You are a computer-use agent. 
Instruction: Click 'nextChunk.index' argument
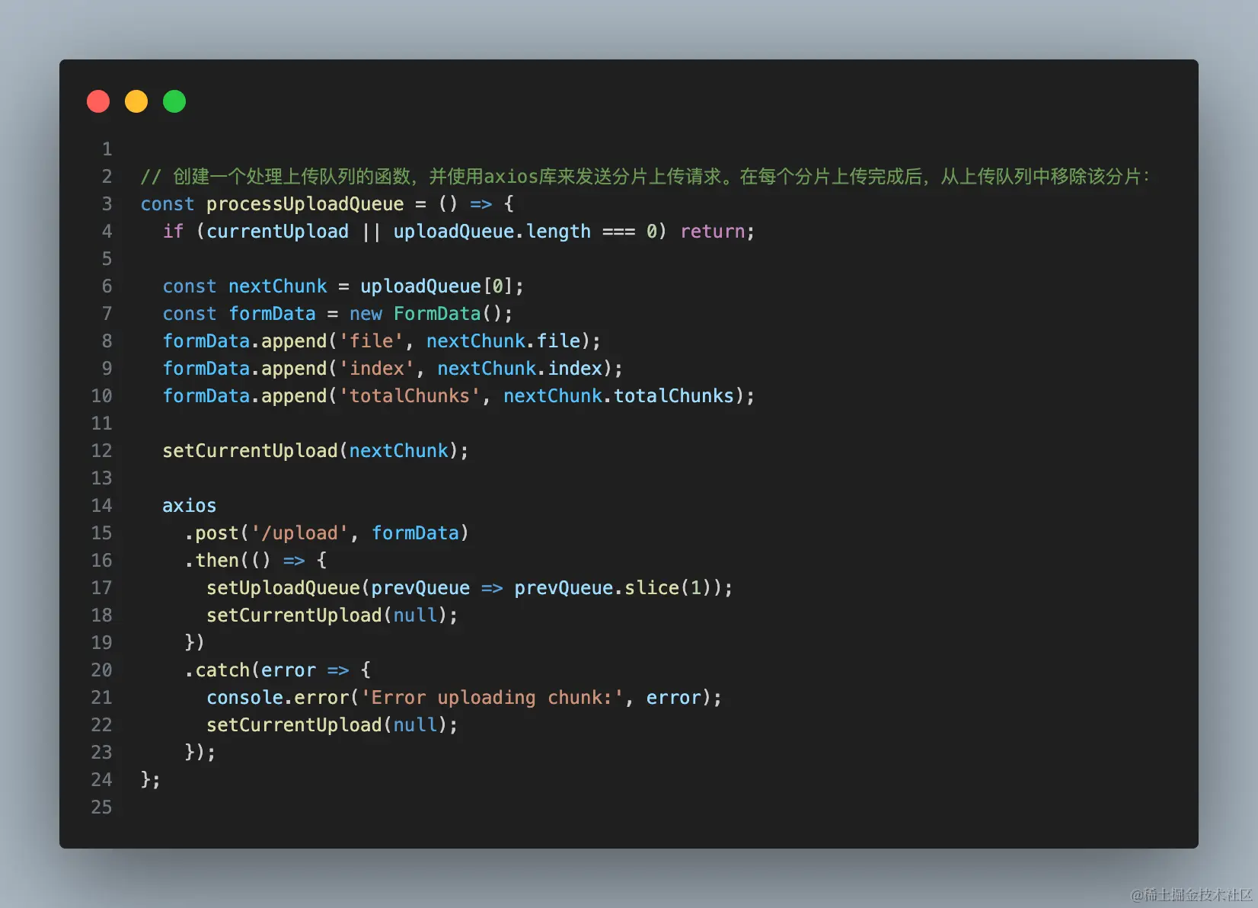point(519,369)
